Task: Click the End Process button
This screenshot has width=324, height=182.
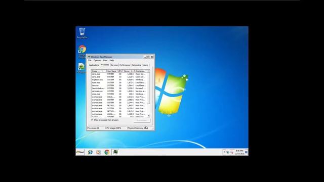Action: 142,120
